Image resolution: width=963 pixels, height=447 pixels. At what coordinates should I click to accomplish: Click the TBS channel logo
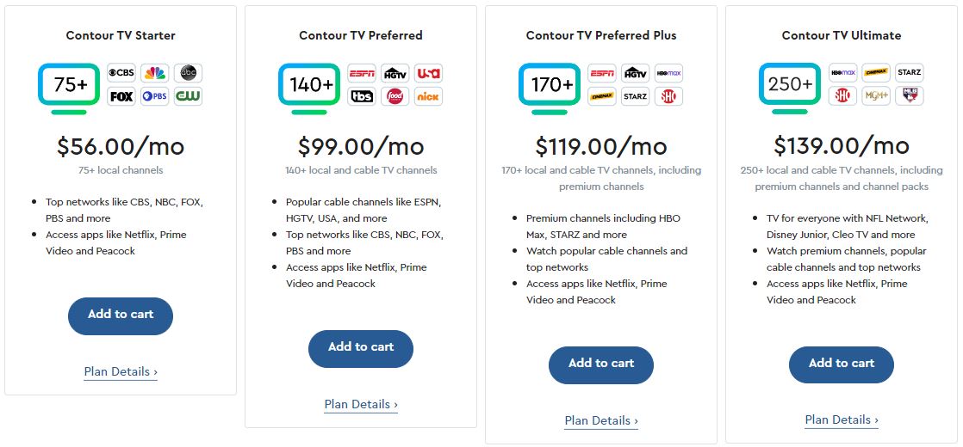(x=362, y=96)
